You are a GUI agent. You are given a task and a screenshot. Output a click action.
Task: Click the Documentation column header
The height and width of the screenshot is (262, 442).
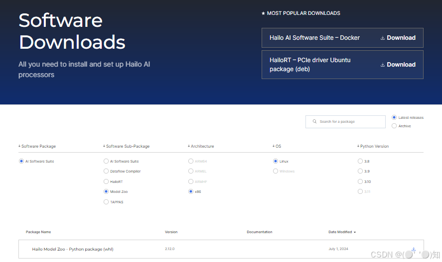(259, 232)
